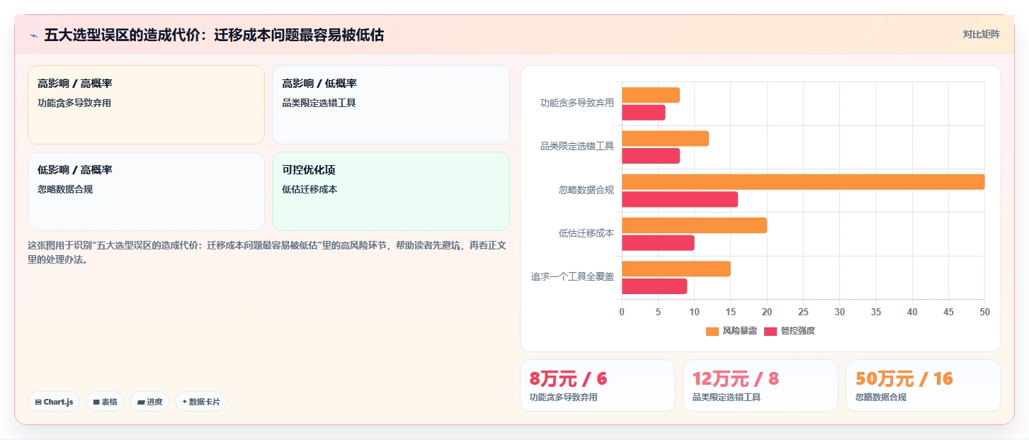
Task: Click the red 管控强度 legend color swatch
Action: [771, 331]
